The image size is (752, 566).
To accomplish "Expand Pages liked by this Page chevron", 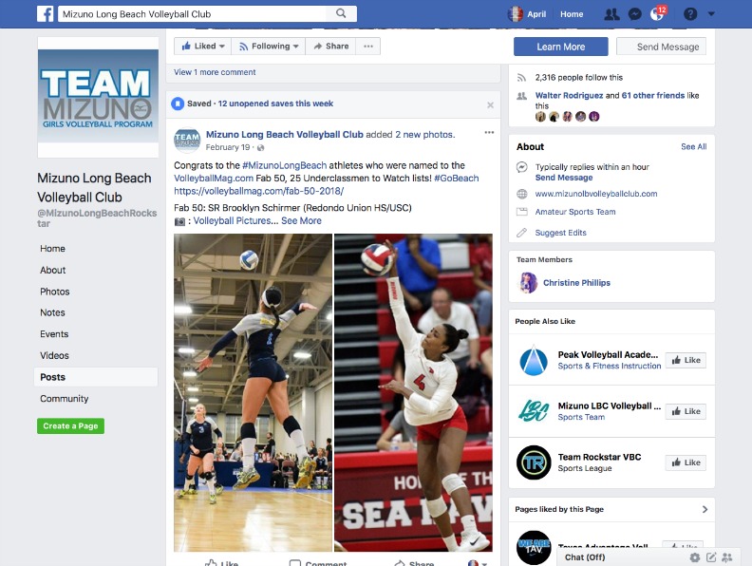I will [705, 509].
